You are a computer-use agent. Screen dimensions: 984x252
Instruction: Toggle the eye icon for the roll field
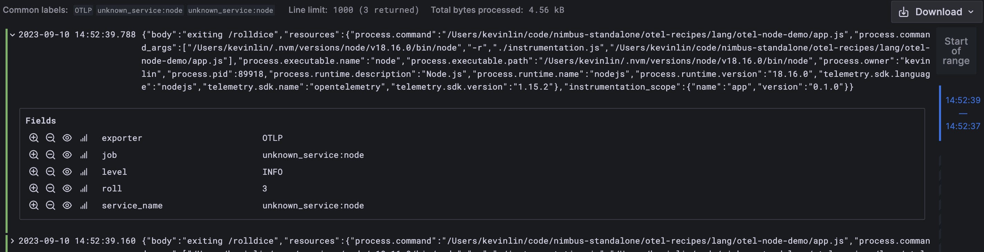point(67,188)
